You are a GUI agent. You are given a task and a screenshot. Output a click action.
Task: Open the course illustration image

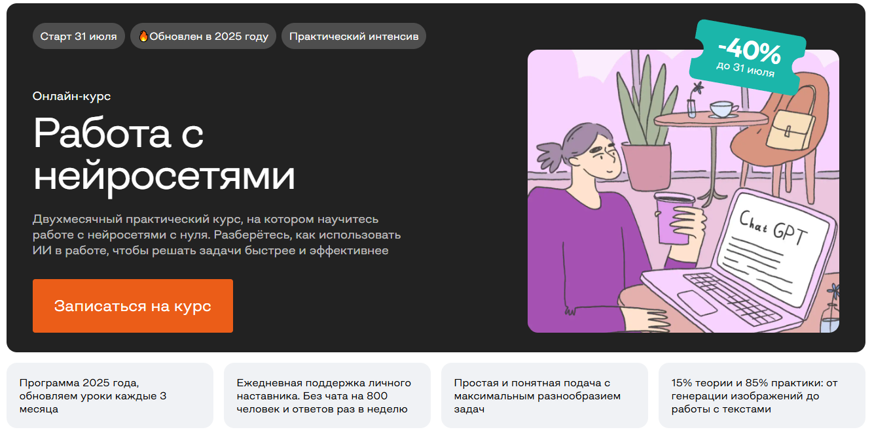pos(683,191)
